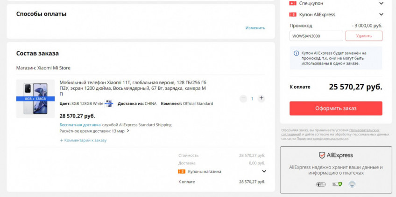Click the green shield security badge
Viewport: 396px width, 197px height.
[x=337, y=184]
